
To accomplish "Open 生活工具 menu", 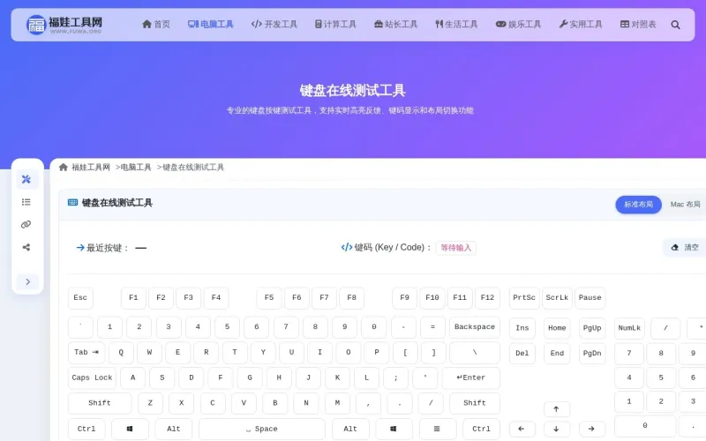I will click(456, 25).
